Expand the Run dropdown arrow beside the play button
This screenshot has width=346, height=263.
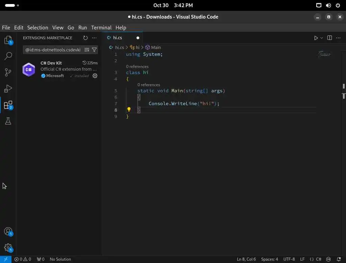point(322,38)
